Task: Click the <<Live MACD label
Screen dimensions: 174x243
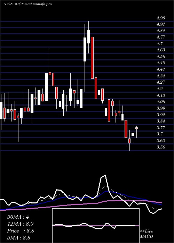Action: [x=147, y=234]
